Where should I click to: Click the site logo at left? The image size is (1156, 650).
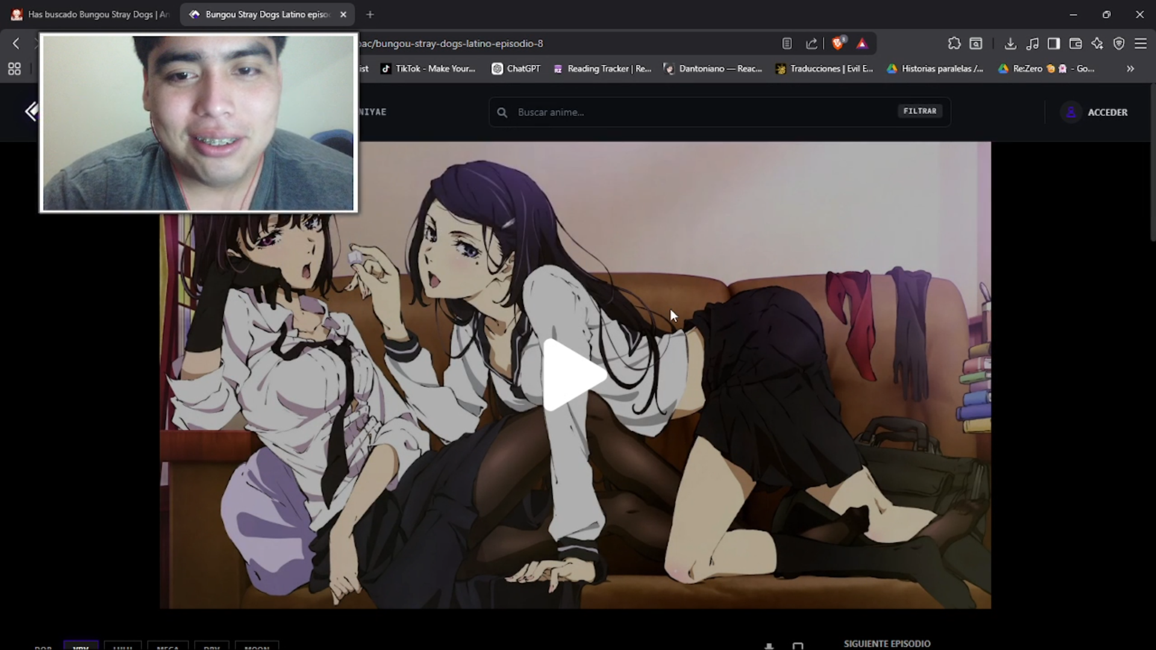[31, 111]
